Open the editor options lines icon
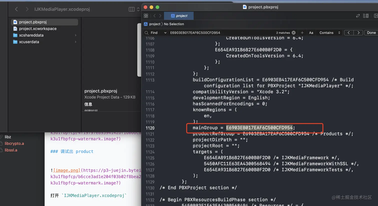 coord(365,16)
